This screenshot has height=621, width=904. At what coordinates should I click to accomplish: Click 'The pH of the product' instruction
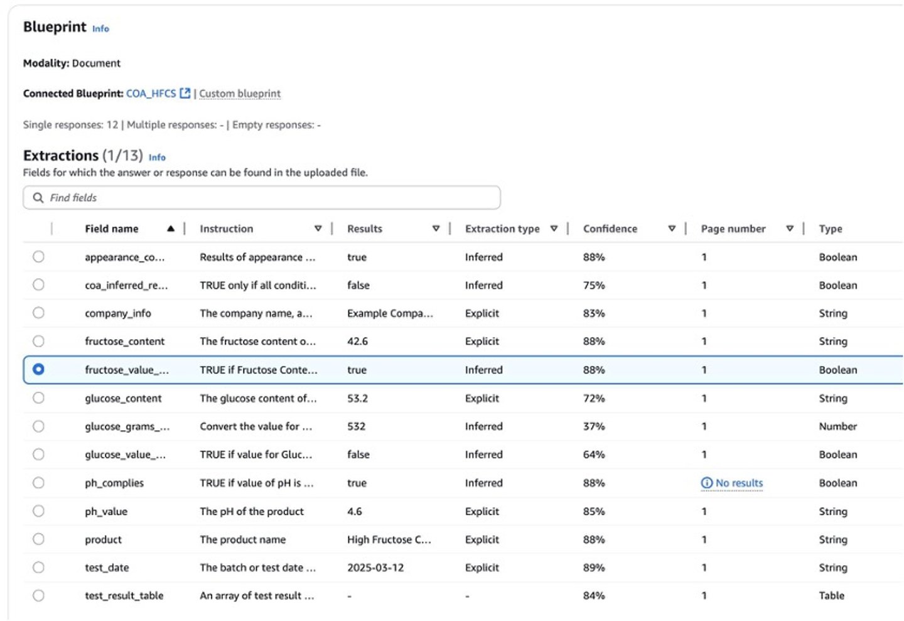coord(252,511)
